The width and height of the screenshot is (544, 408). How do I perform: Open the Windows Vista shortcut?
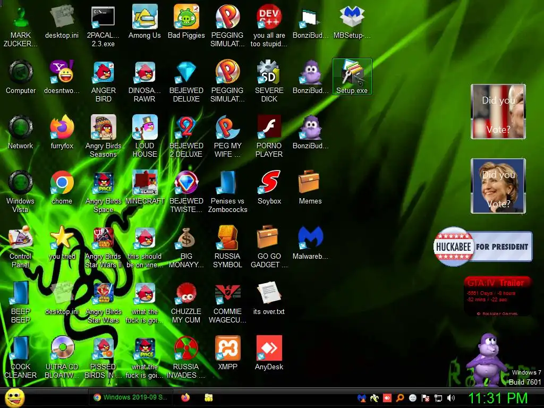point(21,191)
